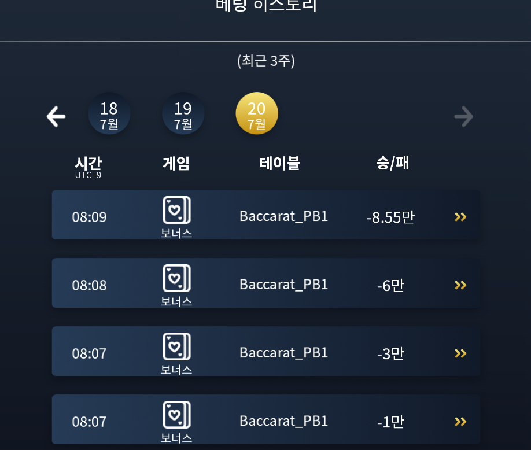The width and height of the screenshot is (531, 450).
Task: Select the highlighted 20 7월 date
Action: pyautogui.click(x=257, y=113)
